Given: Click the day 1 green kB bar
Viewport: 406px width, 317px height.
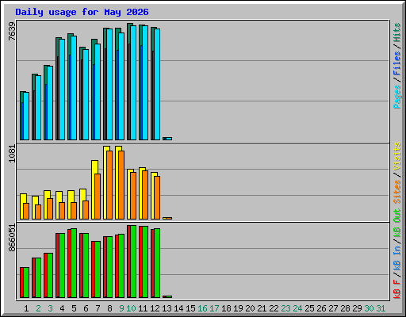Looking at the screenshot, I should (x=26, y=283).
